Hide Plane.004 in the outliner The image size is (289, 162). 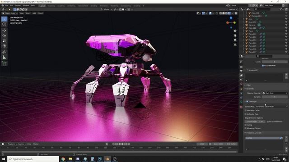[x=286, y=43]
